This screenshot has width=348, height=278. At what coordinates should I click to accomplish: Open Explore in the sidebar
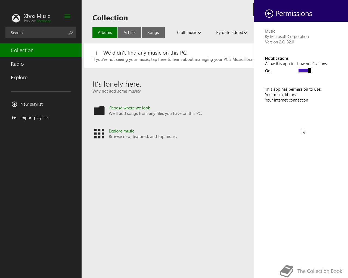41,77
